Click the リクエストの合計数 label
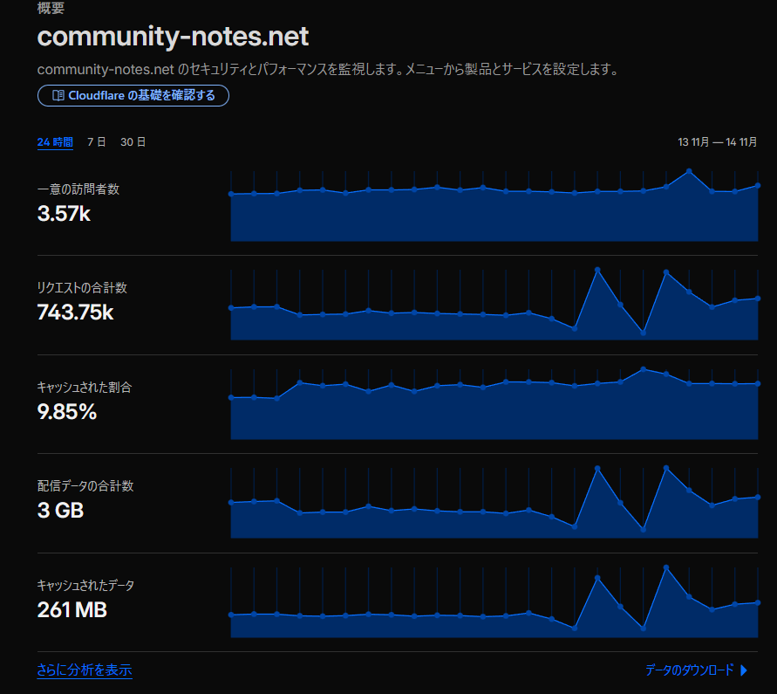 click(82, 288)
